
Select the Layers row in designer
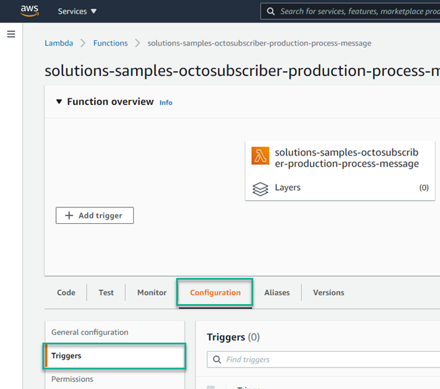[340, 187]
